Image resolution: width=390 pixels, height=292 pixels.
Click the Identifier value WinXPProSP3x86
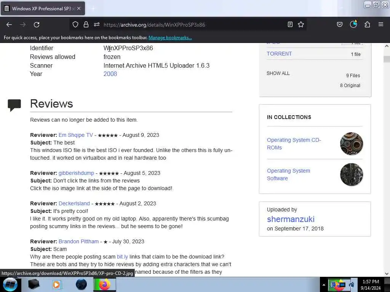(x=128, y=48)
